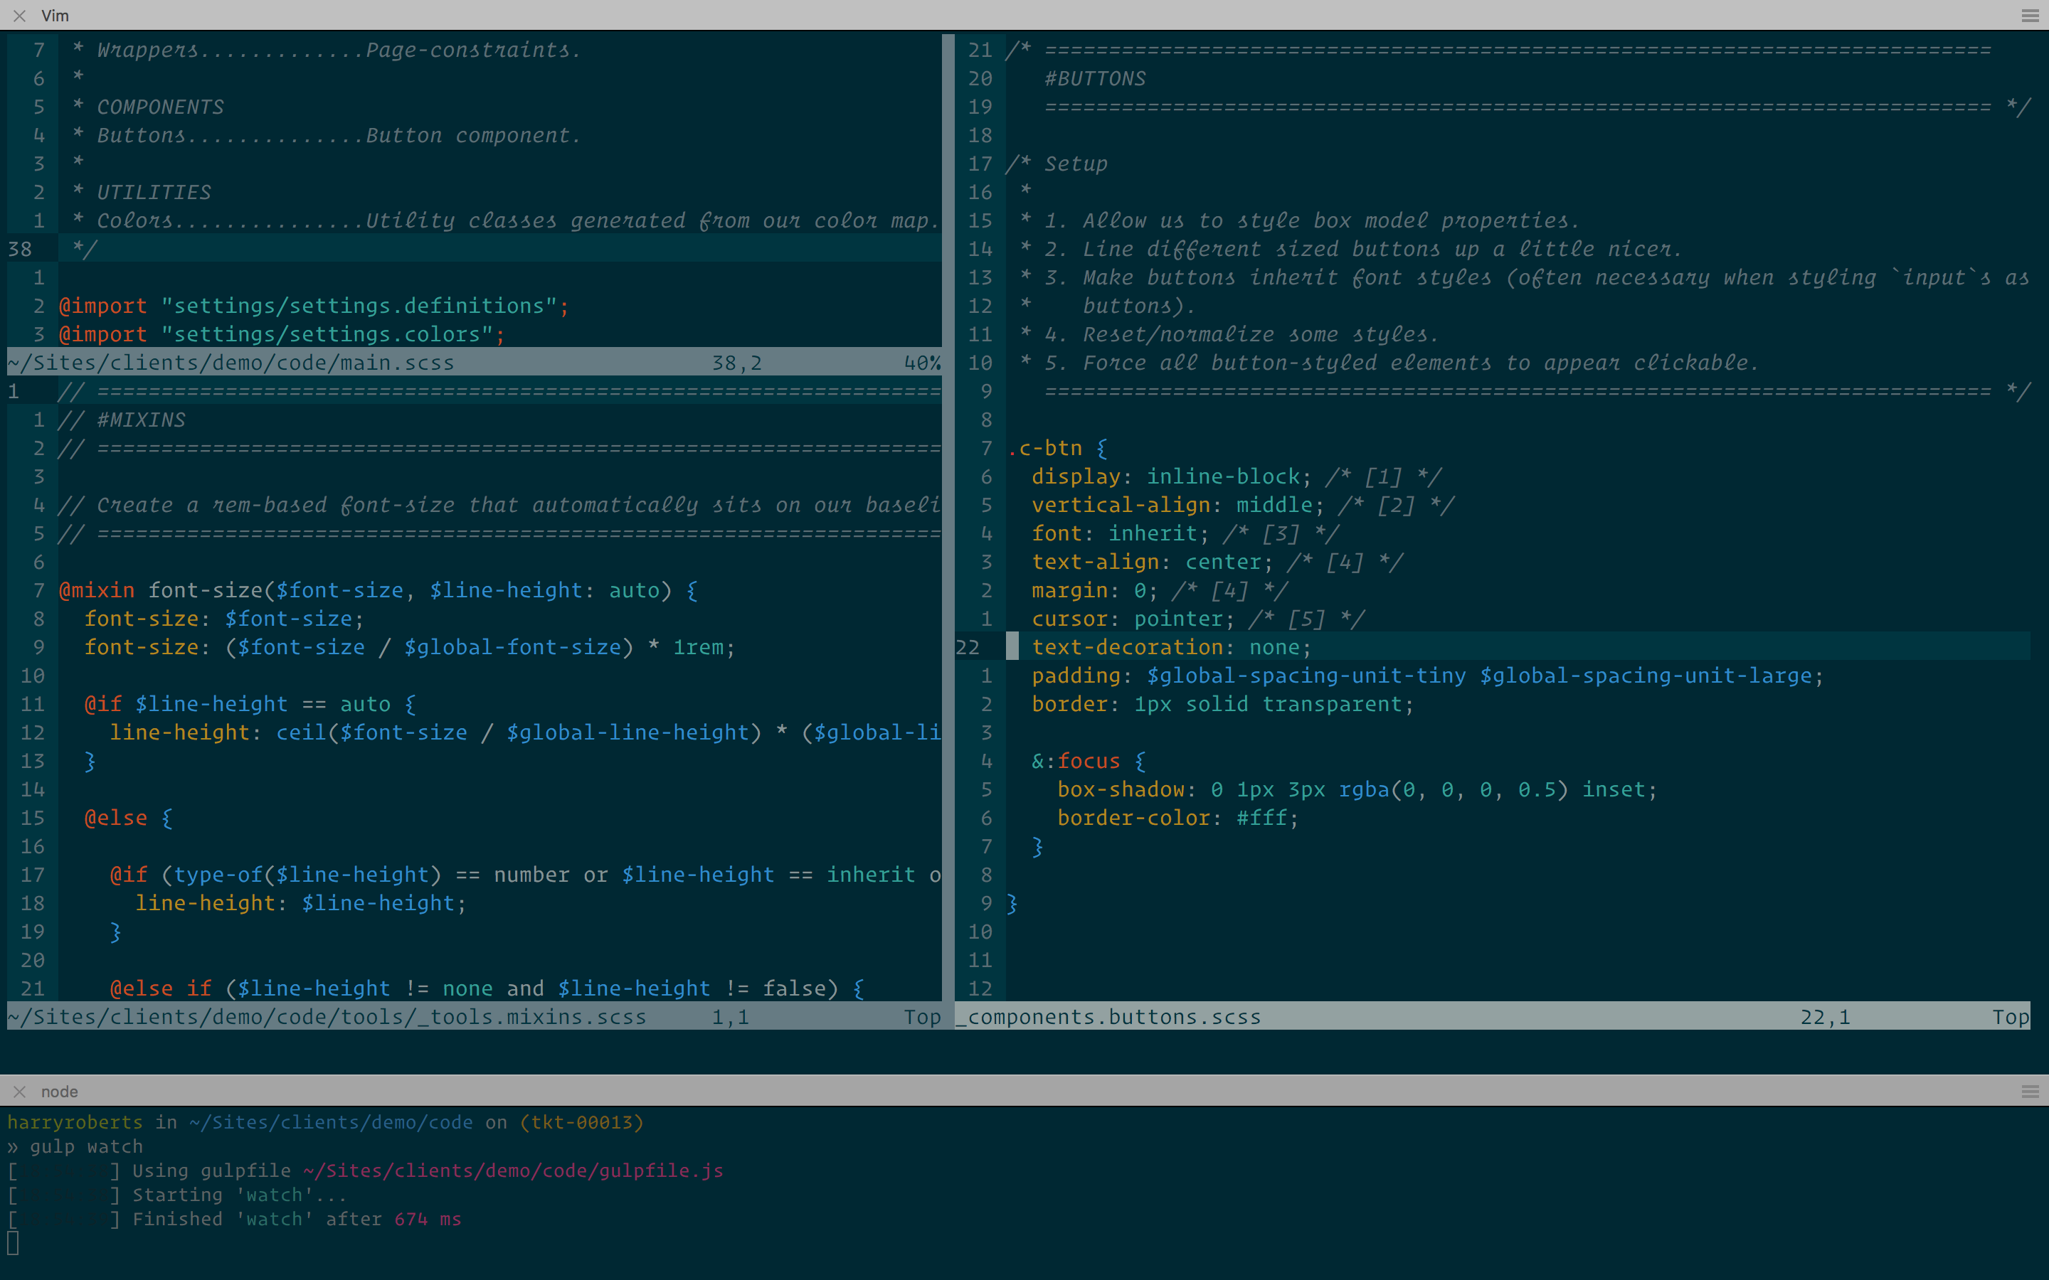
Task: Click the main.scss status line
Action: click(474, 363)
